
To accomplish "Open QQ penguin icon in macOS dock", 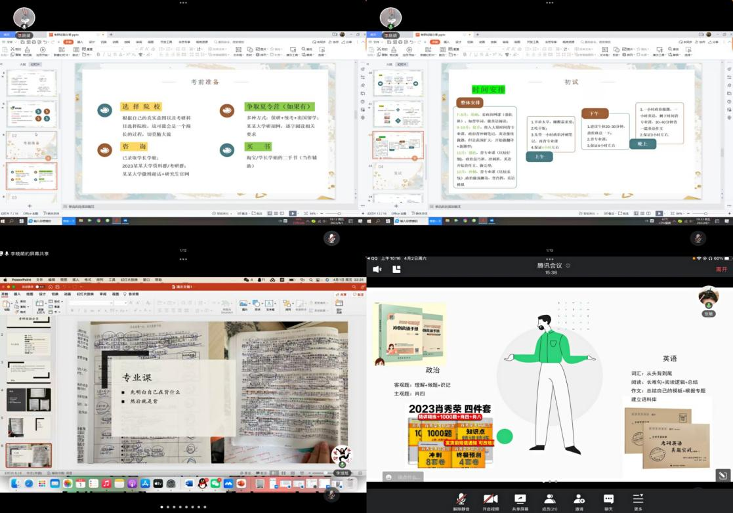I will [202, 483].
